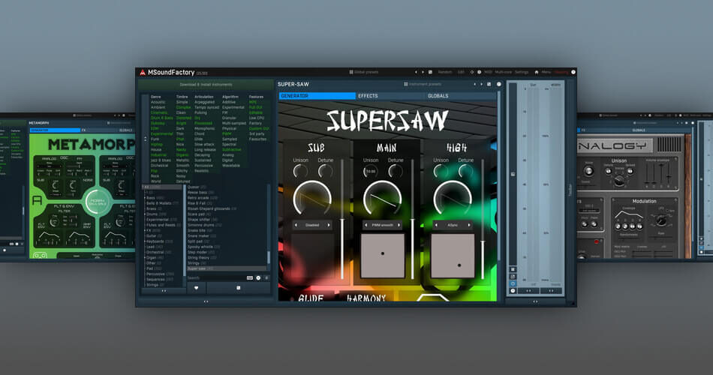Screen dimensions: 713x375
Task: Click the MSoundFactory logo icon
Action: [142, 73]
